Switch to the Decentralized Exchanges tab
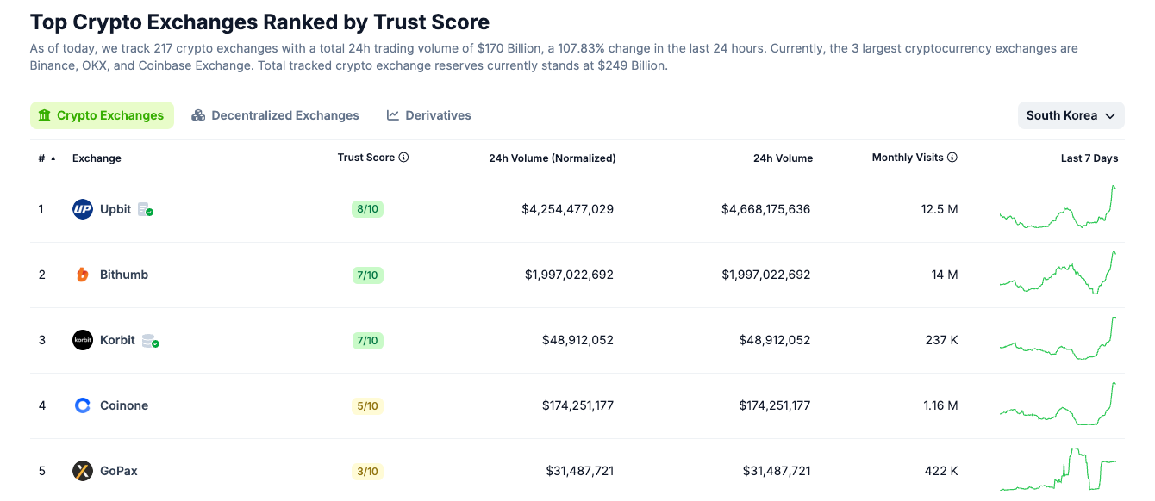The width and height of the screenshot is (1155, 501). click(275, 115)
